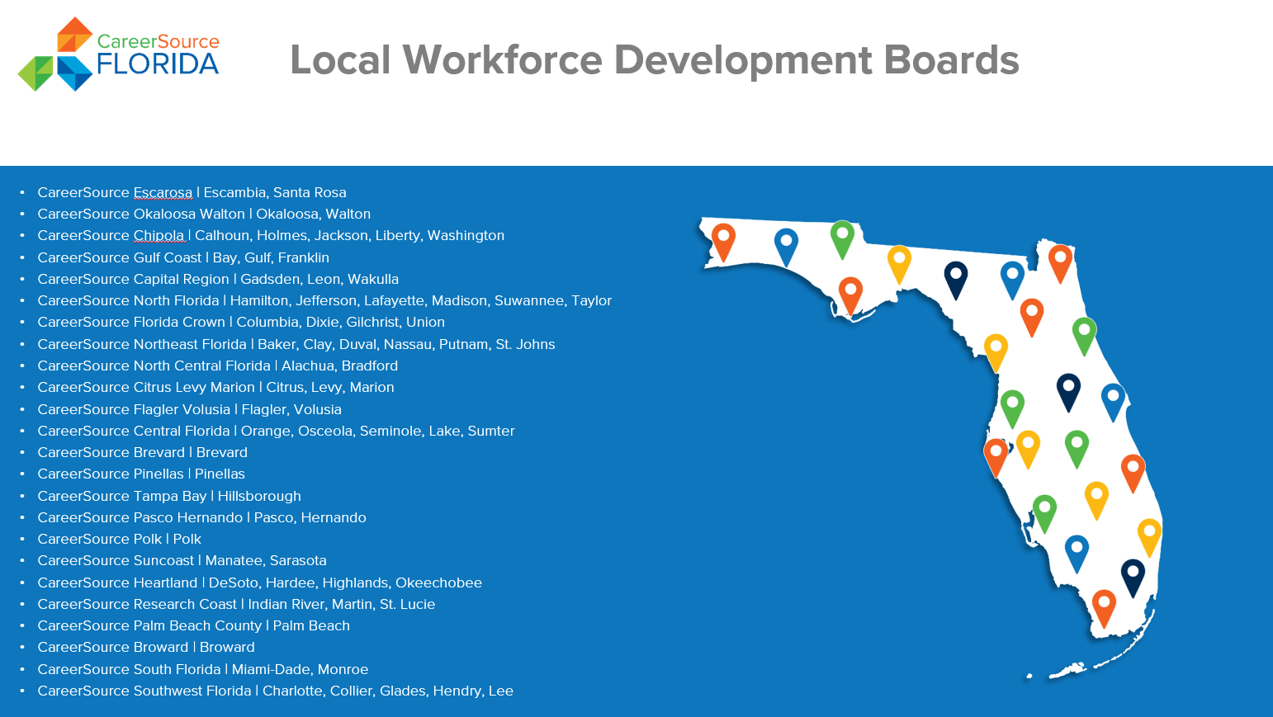Click the navy pin in central Florida
This screenshot has width=1273, height=717.
click(1068, 389)
